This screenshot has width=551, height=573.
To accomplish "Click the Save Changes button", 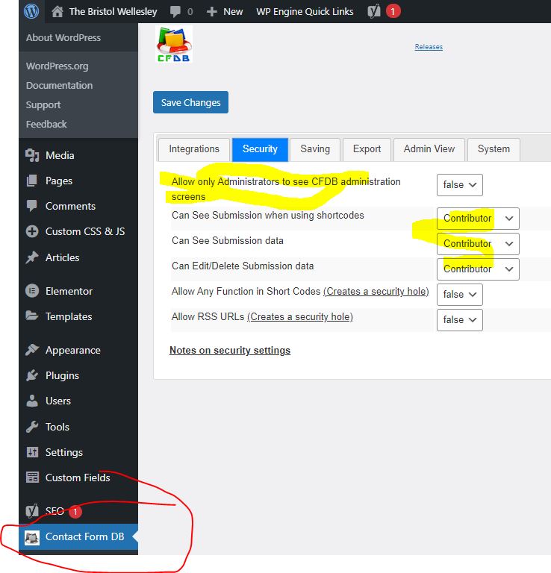I will point(190,102).
